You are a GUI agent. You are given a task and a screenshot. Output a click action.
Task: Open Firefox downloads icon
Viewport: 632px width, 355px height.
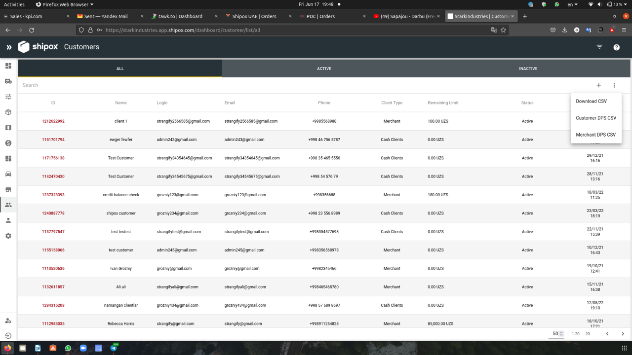point(565,30)
